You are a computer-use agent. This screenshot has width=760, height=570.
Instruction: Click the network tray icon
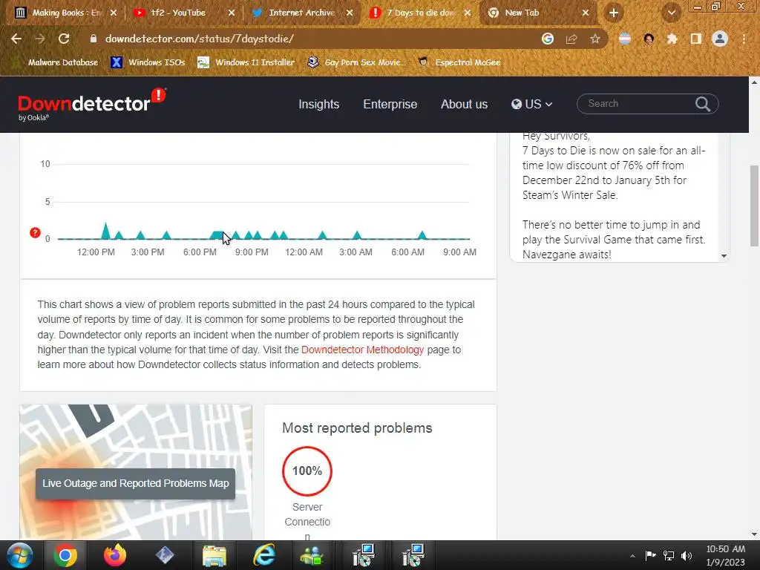tap(669, 555)
